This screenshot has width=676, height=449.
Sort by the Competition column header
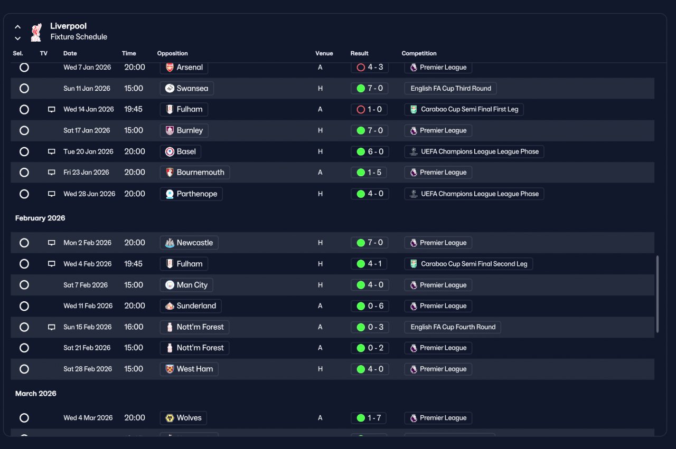pos(419,53)
